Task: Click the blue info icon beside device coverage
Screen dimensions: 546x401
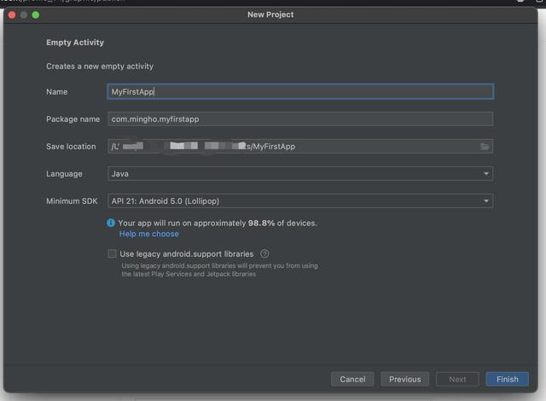Action: [x=111, y=223]
